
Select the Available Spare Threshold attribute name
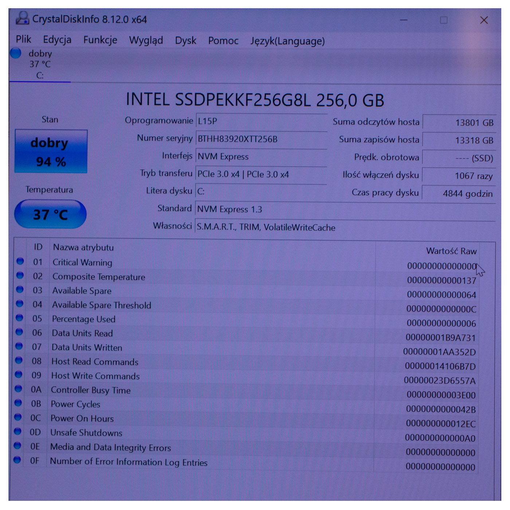tap(102, 305)
